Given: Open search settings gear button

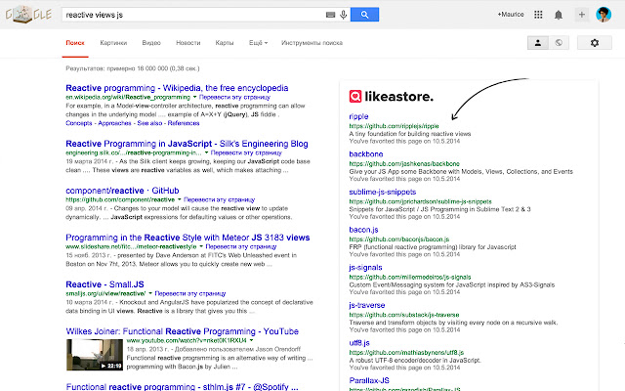Looking at the screenshot, I should coord(595,43).
